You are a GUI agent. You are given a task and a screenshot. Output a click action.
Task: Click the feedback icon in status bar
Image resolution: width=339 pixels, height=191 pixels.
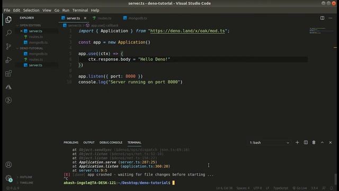(x=324, y=188)
